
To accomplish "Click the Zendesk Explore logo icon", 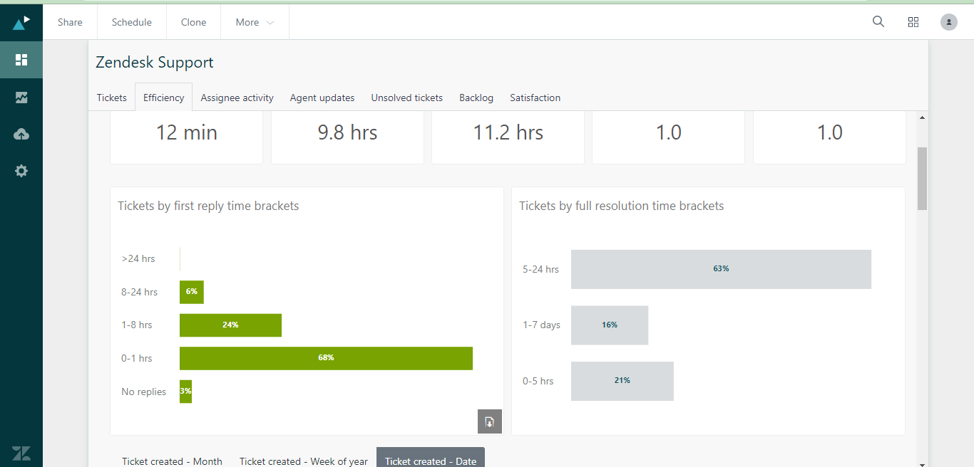I will [21, 22].
